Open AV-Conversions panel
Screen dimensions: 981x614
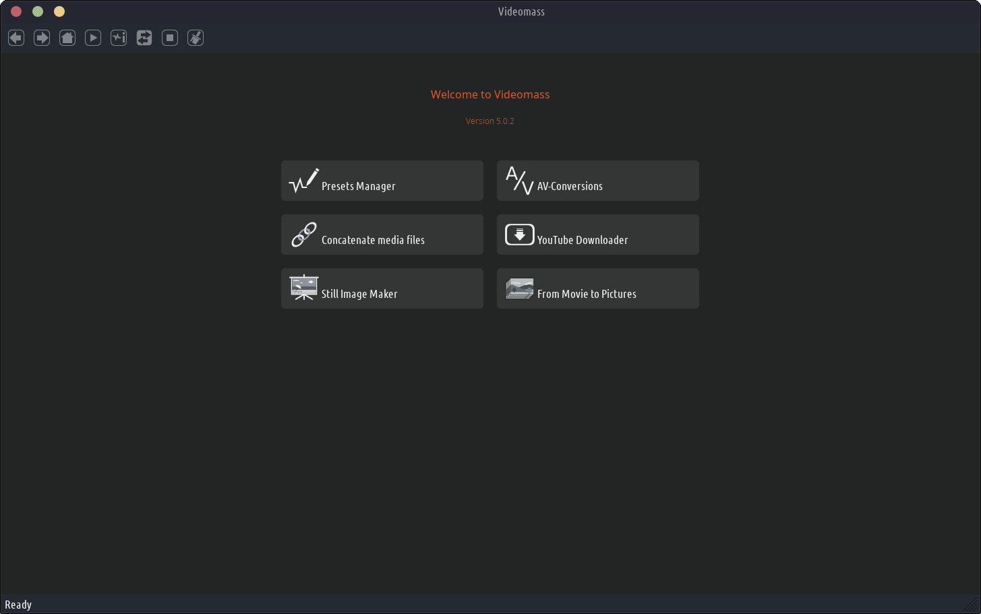tap(597, 181)
